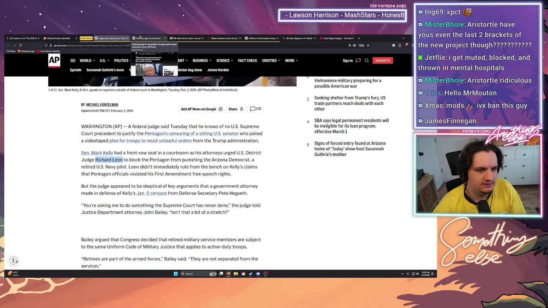Open the Jan. 5 censure link

pyautogui.click(x=152, y=193)
